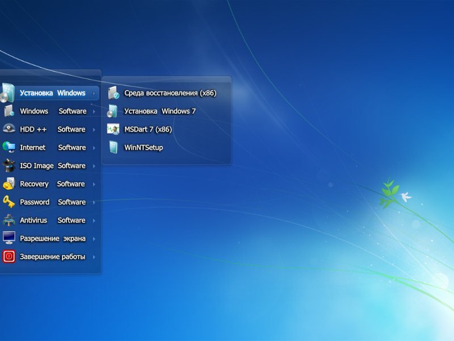
Task: Click the Разрешение экрана monitor icon
Action: coord(9,238)
